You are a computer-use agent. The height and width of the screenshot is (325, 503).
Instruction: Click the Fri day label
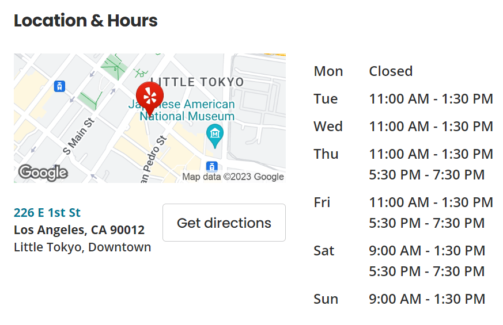click(322, 202)
